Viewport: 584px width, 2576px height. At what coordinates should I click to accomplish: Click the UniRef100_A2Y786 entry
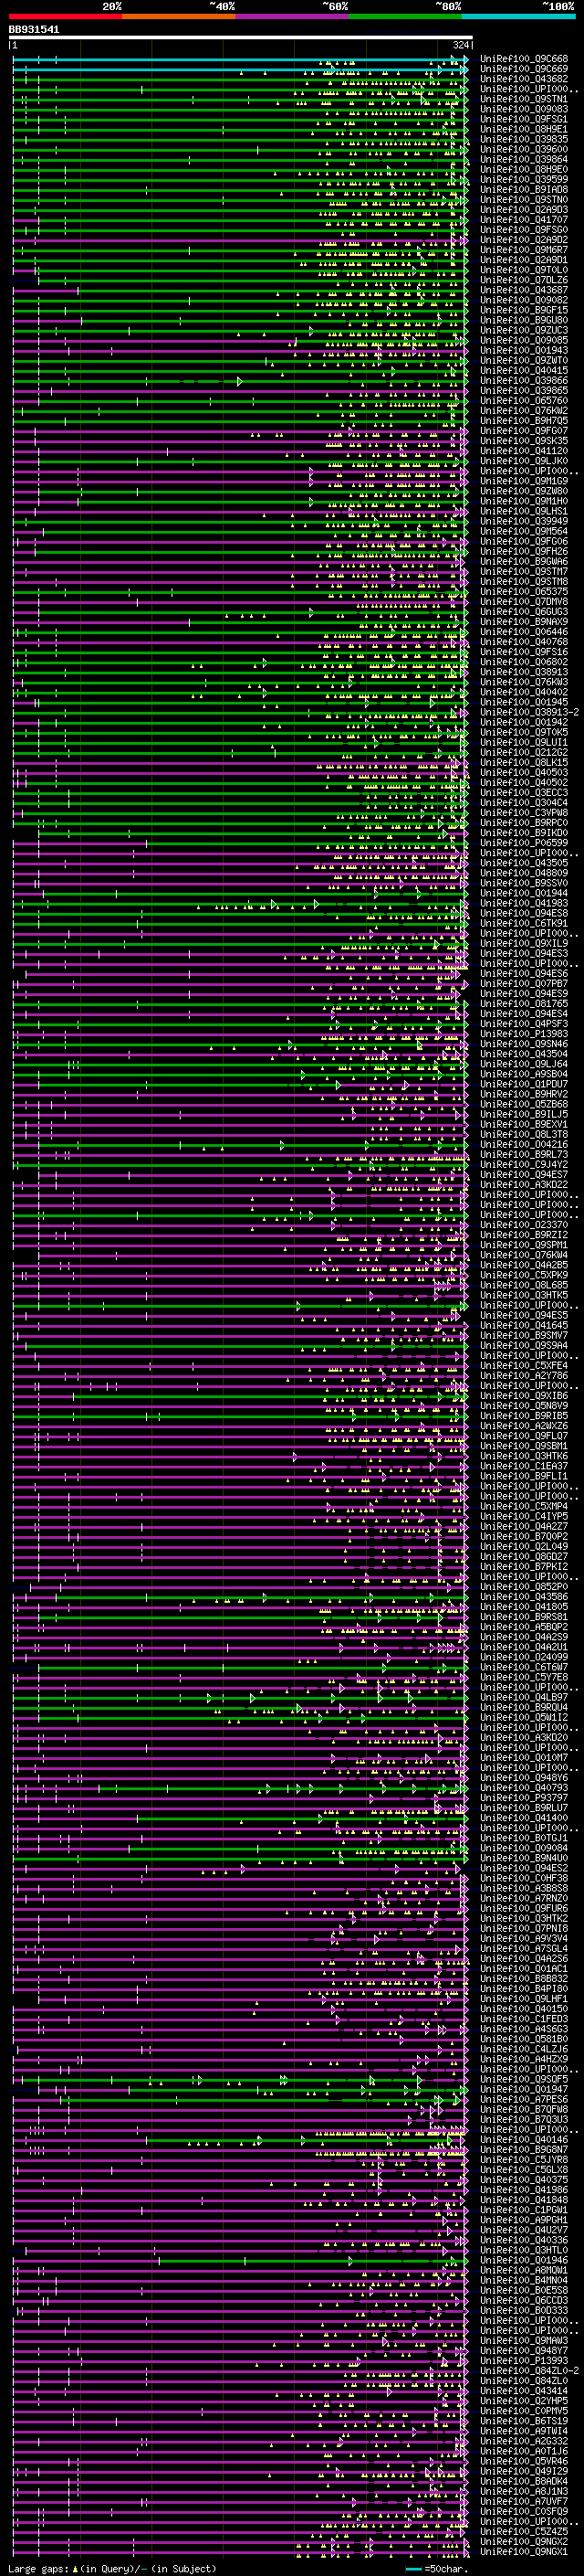point(523,1375)
